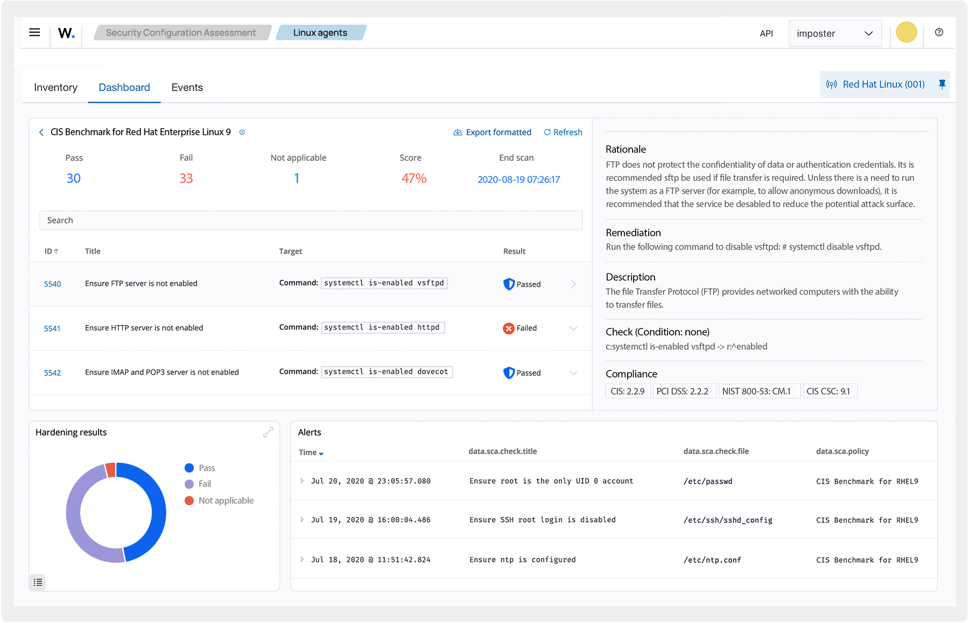
Task: Switch to the Inventory tab
Action: [x=55, y=87]
